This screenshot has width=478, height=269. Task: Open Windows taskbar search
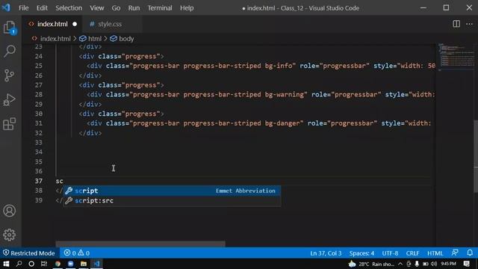click(x=19, y=264)
